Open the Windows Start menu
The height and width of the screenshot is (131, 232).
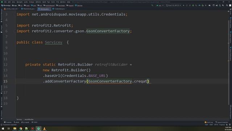[x=3, y=128]
